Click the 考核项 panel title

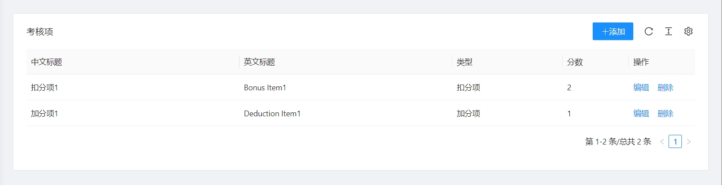pyautogui.click(x=40, y=32)
